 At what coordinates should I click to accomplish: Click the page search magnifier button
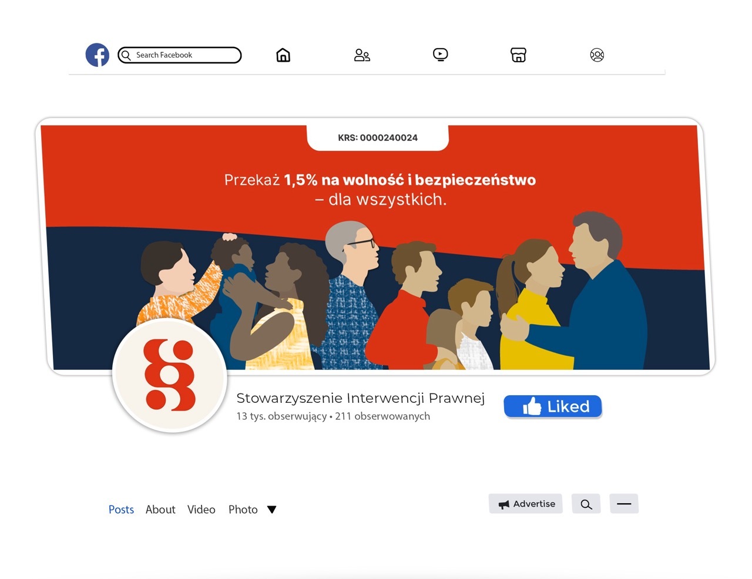point(586,504)
